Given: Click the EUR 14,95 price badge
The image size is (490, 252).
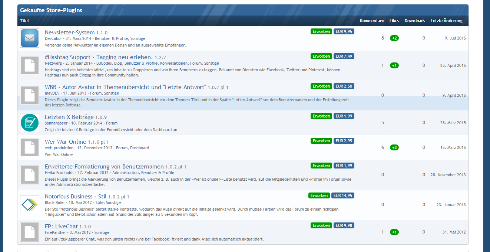Looking at the screenshot, I should click(x=342, y=195).
